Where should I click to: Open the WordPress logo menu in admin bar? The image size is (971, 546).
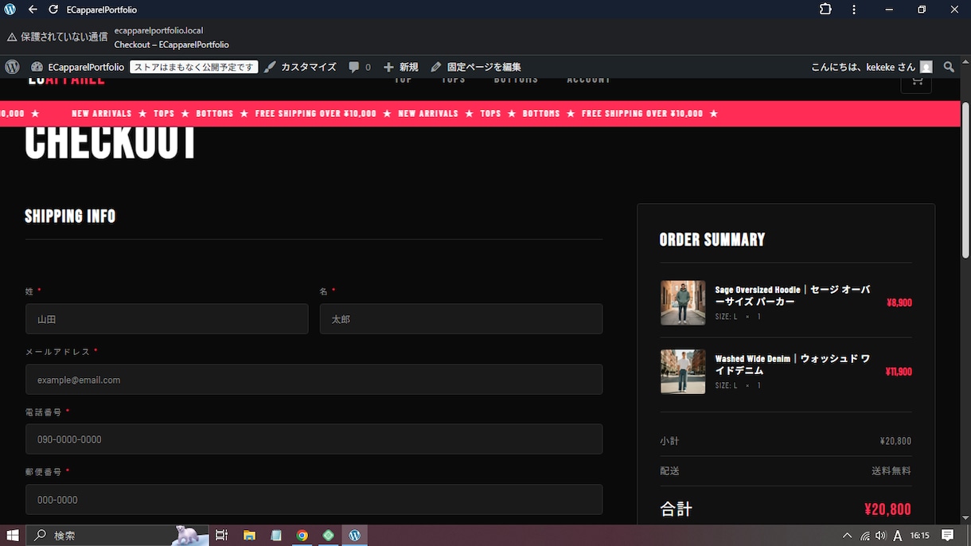point(12,67)
